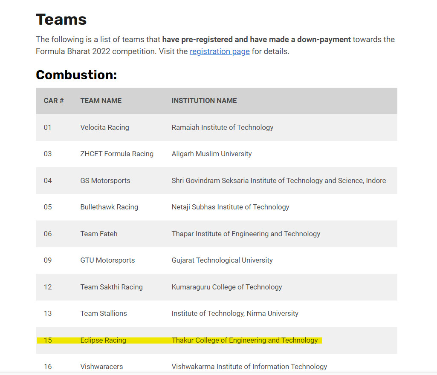Click Shri Govindram Seksaria Institute cell

(279, 180)
